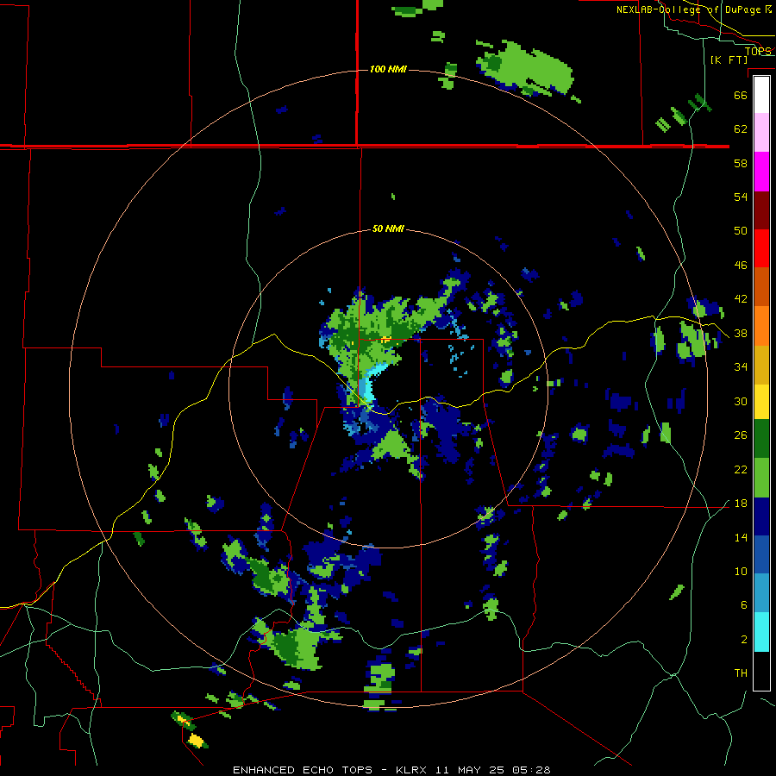Click the legend value '54'
This screenshot has width=776, height=776.
pyautogui.click(x=741, y=197)
